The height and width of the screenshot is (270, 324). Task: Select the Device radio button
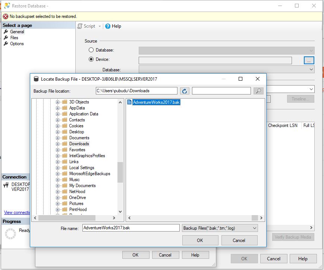[x=91, y=59]
